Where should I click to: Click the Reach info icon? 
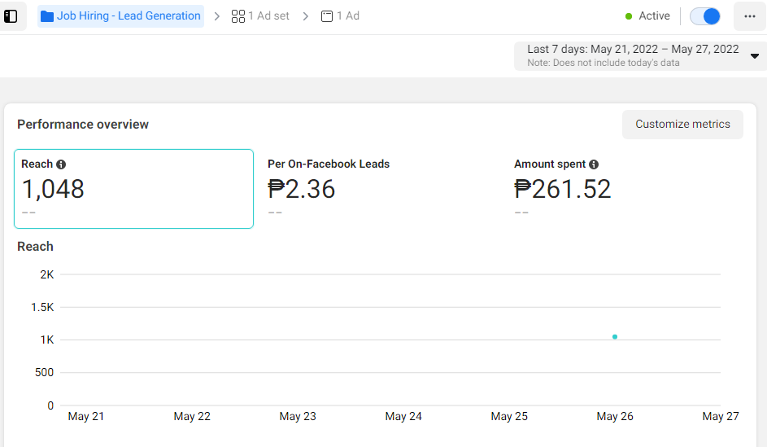pyautogui.click(x=61, y=164)
